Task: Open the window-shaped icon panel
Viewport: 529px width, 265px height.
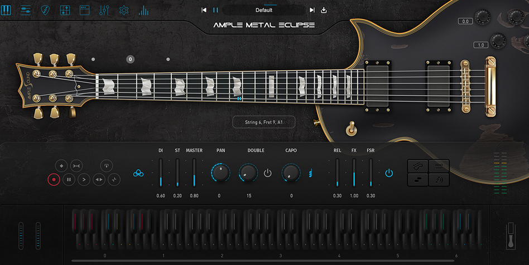Action: pyautogui.click(x=84, y=10)
